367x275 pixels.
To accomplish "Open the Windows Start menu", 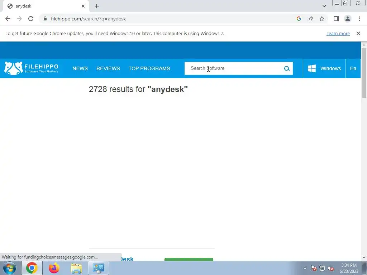I will click(10, 268).
